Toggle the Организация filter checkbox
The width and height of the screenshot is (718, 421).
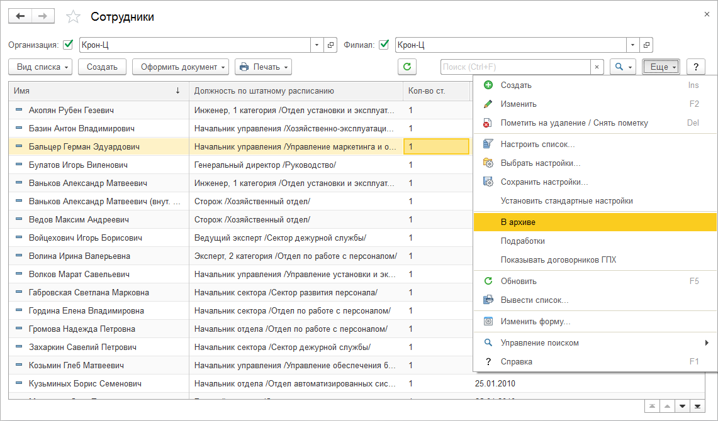[69, 45]
